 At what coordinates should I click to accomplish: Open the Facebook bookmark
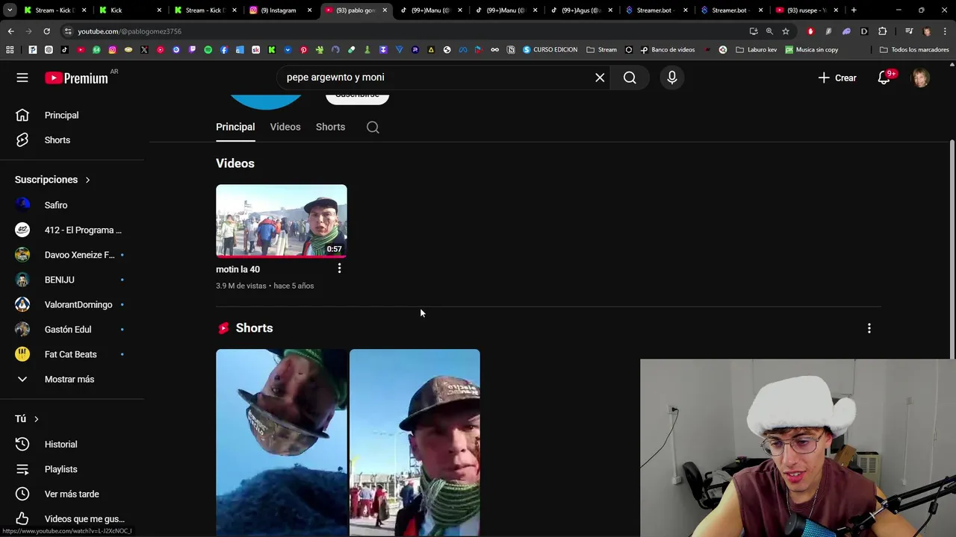[x=224, y=50]
